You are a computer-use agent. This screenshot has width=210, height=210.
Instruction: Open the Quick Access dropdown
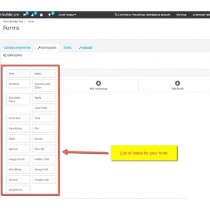67,15
